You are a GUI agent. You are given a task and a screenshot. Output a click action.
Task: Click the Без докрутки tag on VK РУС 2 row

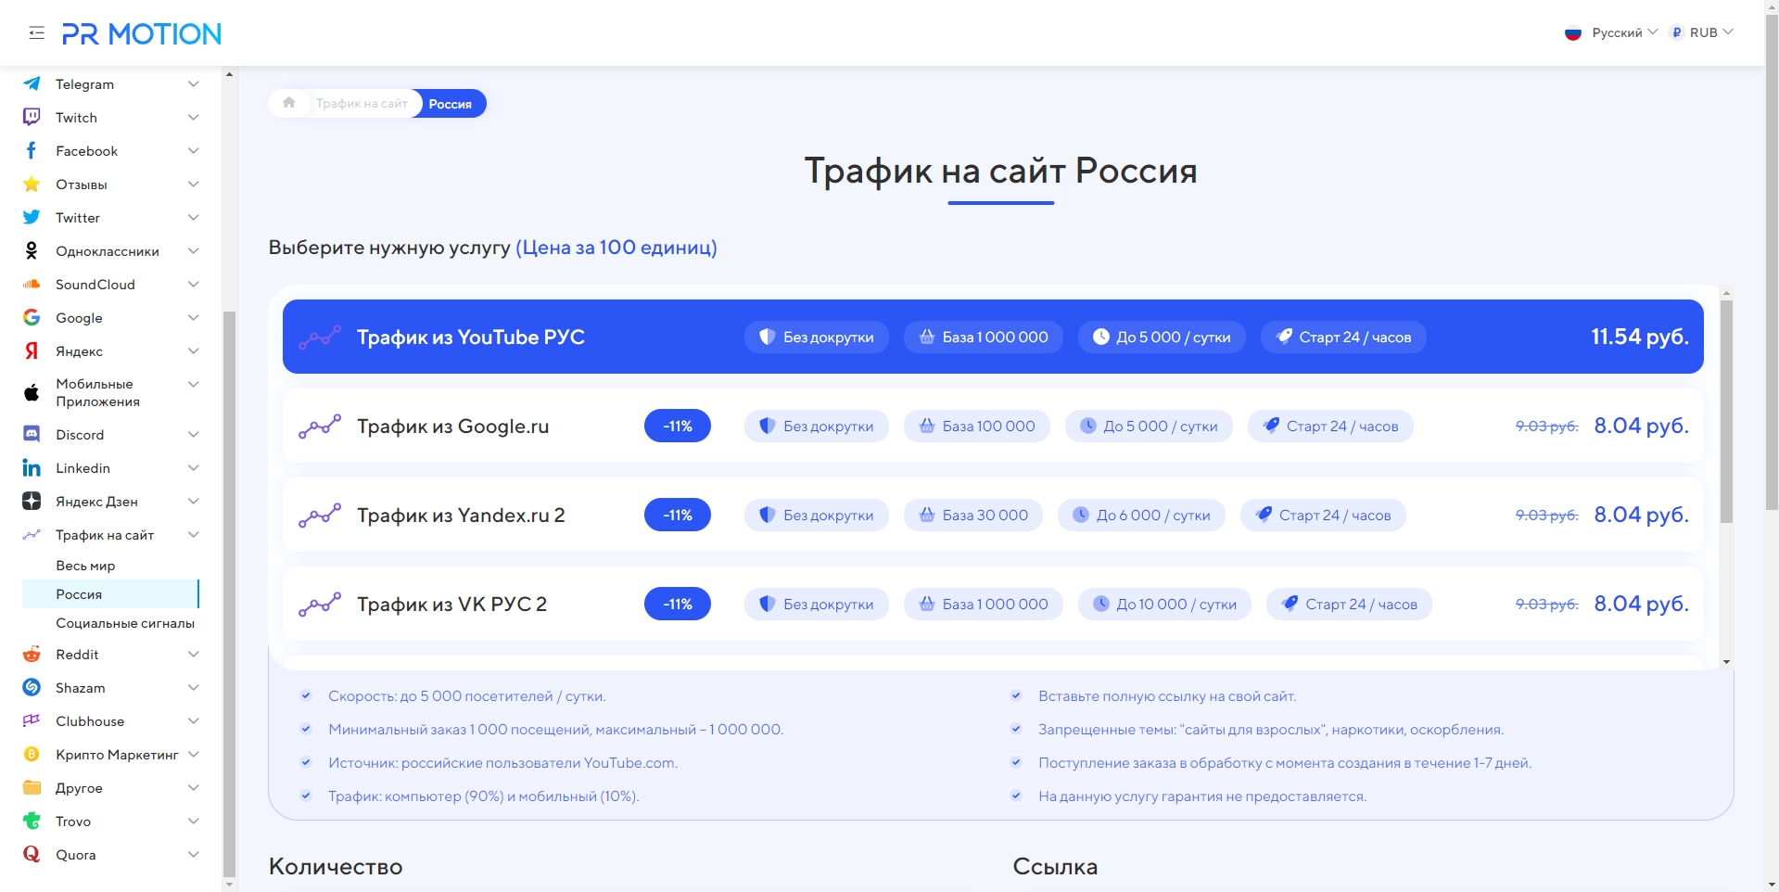[816, 604]
